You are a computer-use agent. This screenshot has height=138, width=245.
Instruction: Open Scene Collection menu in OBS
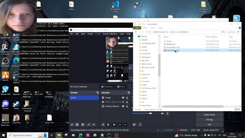[x=110, y=34]
